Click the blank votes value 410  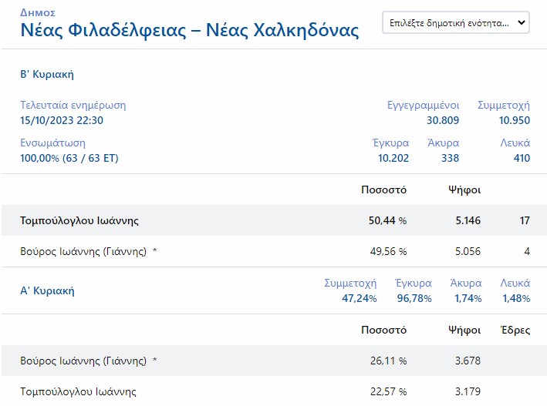[522, 158]
